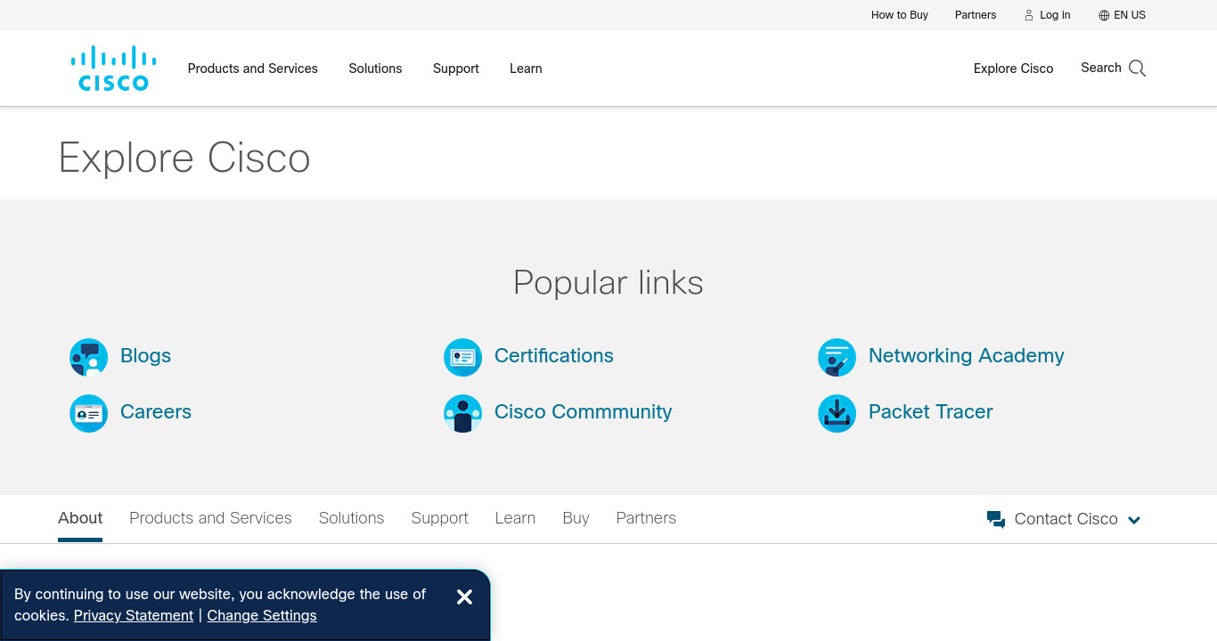The image size is (1217, 641).
Task: Open the Products and Services top menu
Action: pos(253,69)
